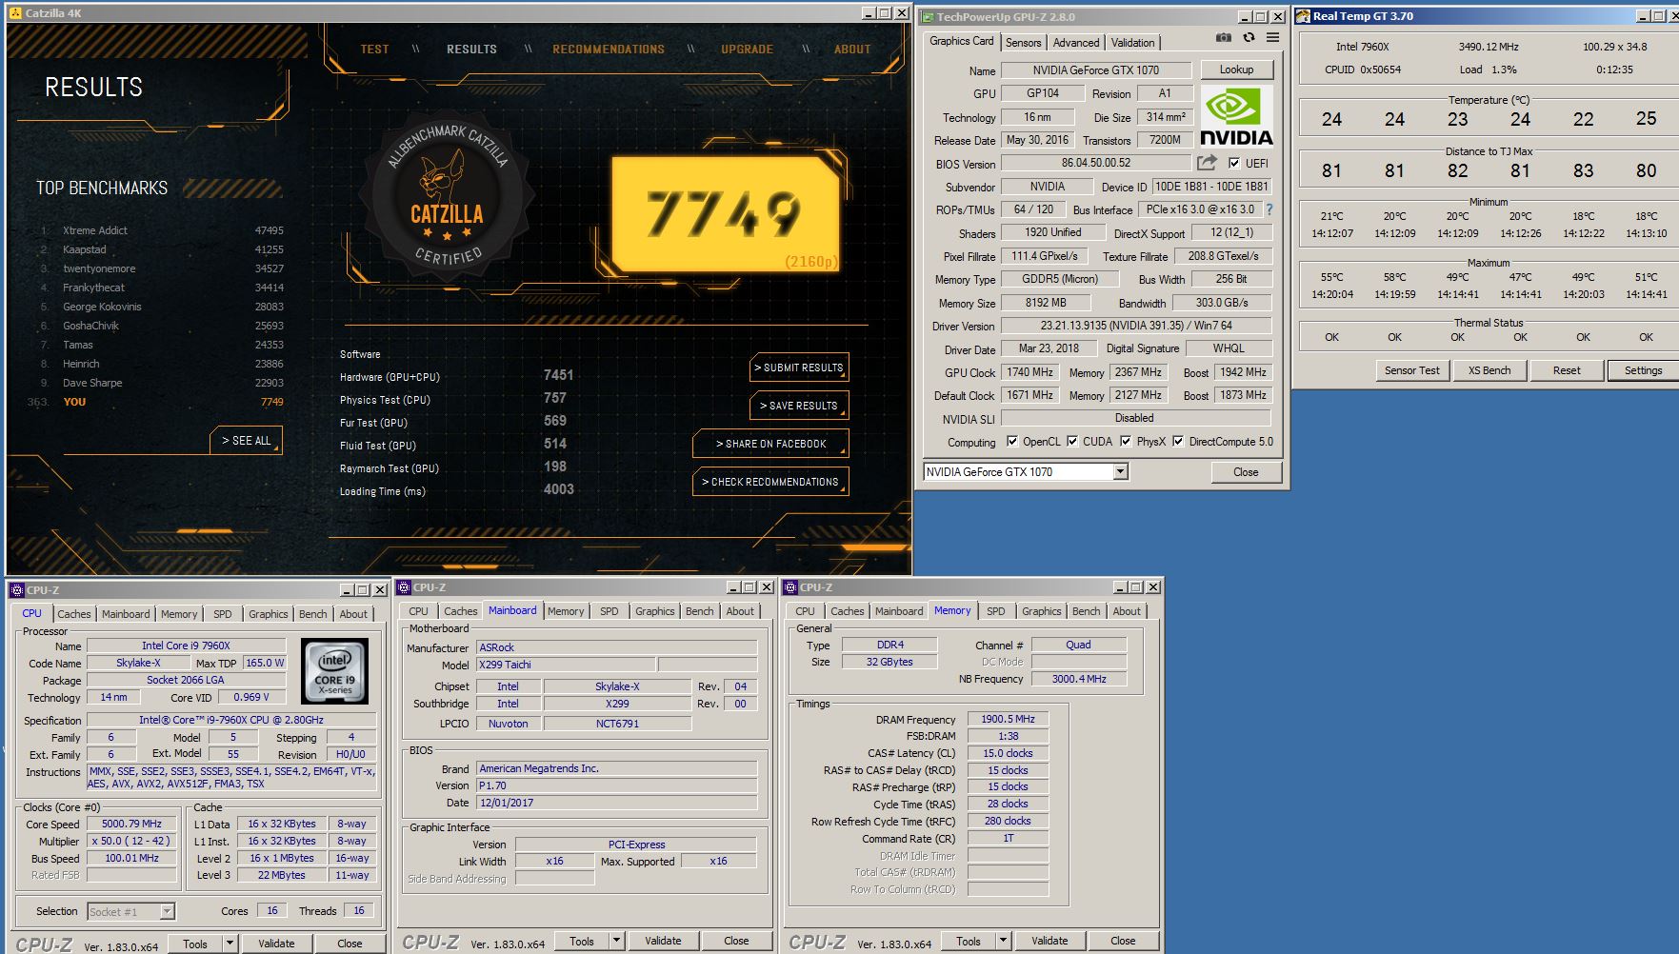Click the BIOS export share icon
Viewport: 1679px width, 954px height.
(x=1207, y=163)
